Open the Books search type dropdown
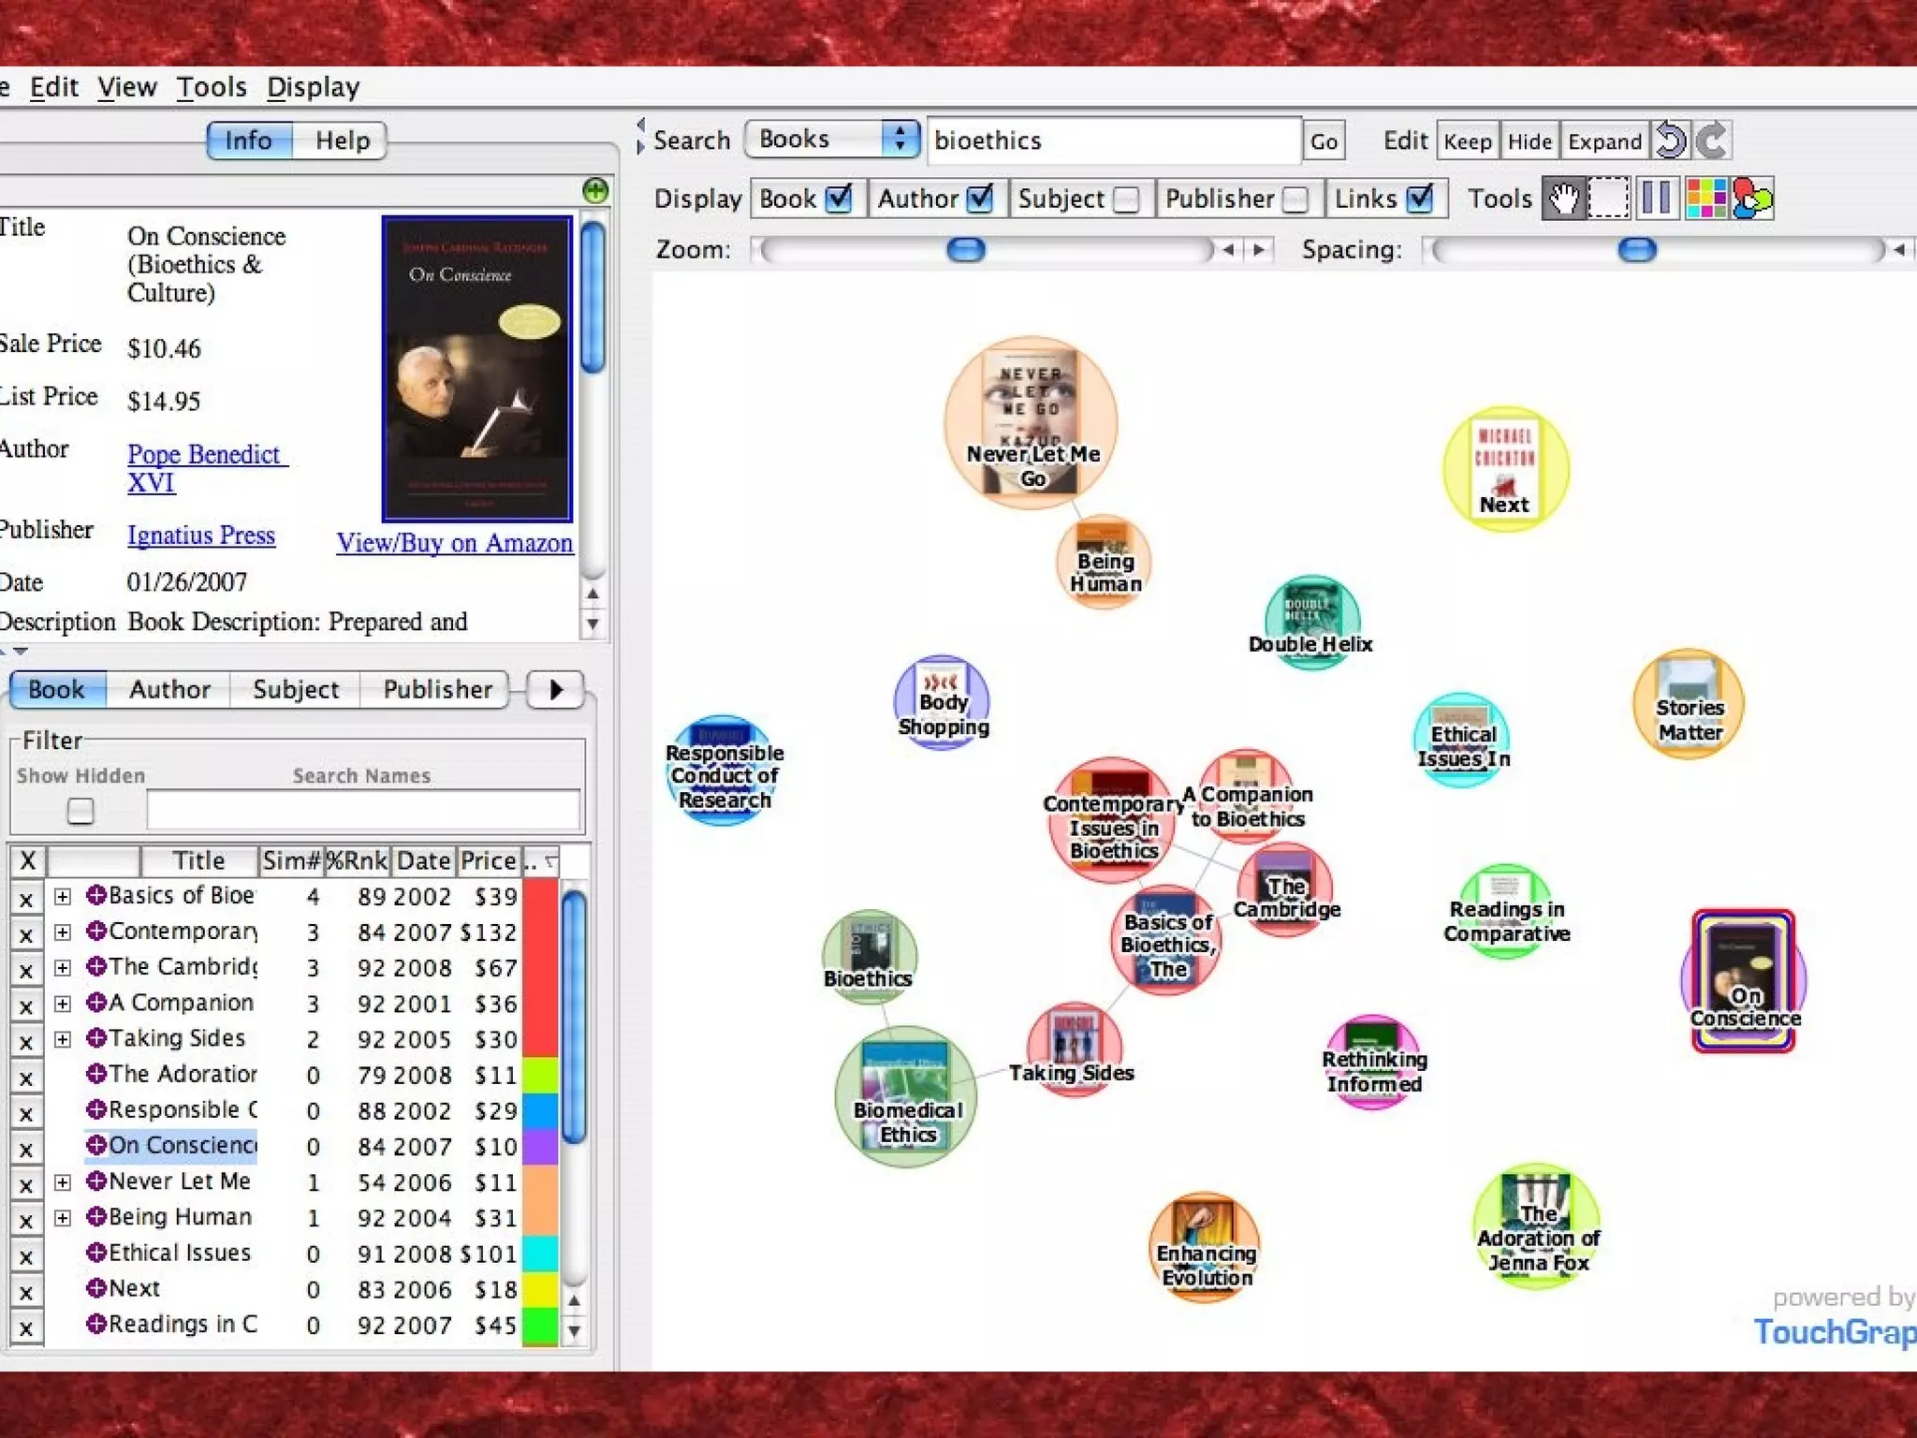Image resolution: width=1917 pixels, height=1438 pixels. click(832, 139)
